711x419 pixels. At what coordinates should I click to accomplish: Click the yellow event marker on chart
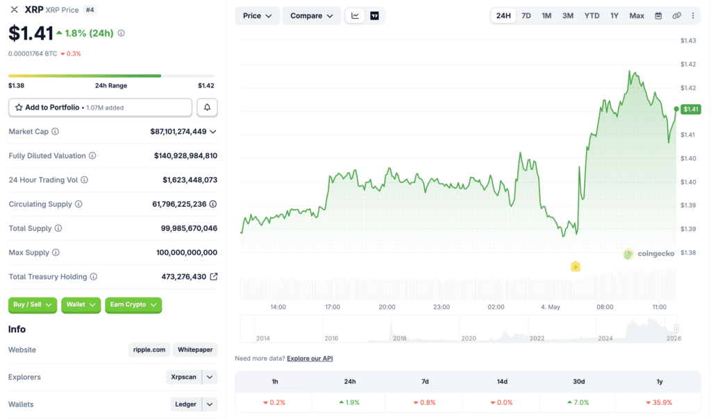576,266
